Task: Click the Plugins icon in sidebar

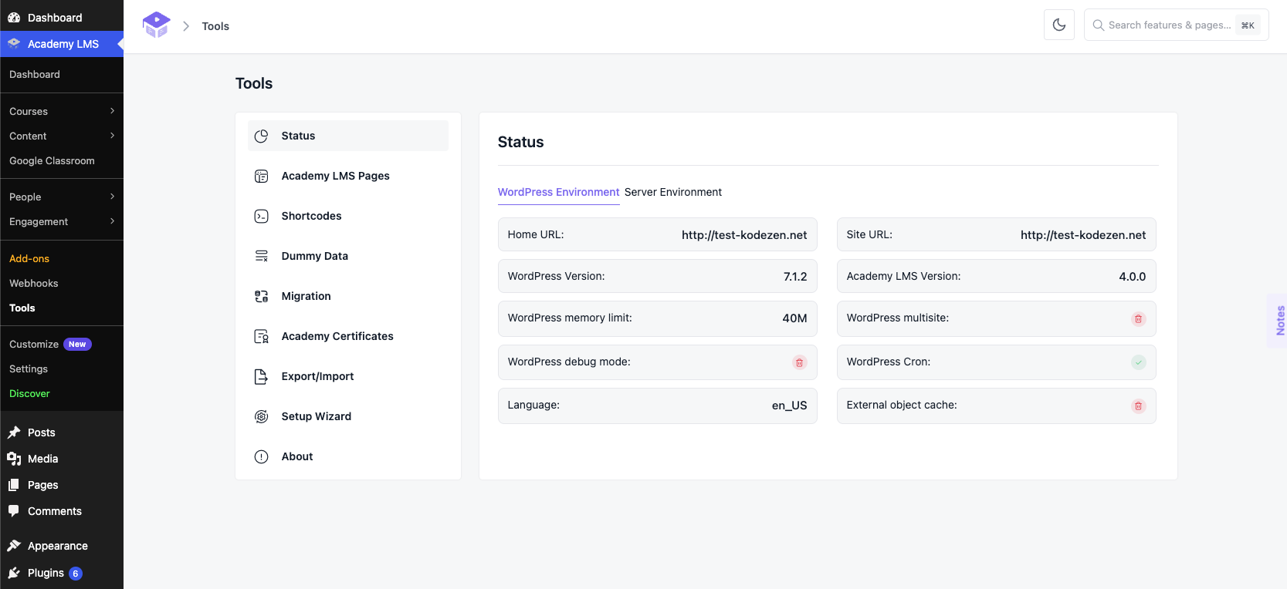Action: (x=14, y=573)
